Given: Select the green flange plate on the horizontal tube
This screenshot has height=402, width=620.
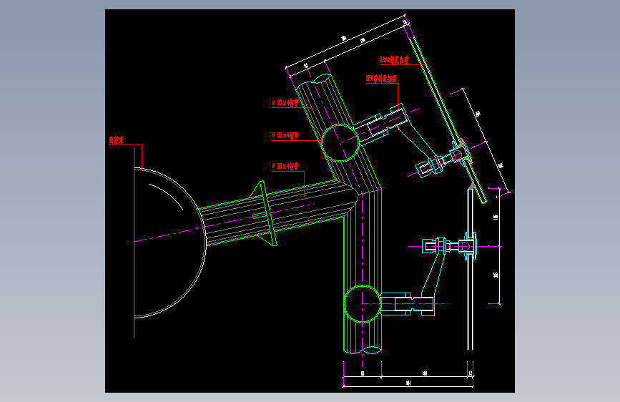Looking at the screenshot, I should coord(267,213).
